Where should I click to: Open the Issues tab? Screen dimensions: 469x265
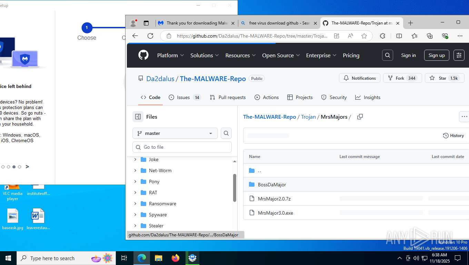pyautogui.click(x=185, y=97)
